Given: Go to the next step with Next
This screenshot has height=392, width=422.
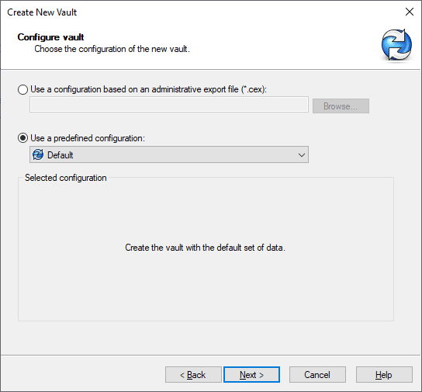Looking at the screenshot, I should [251, 374].
